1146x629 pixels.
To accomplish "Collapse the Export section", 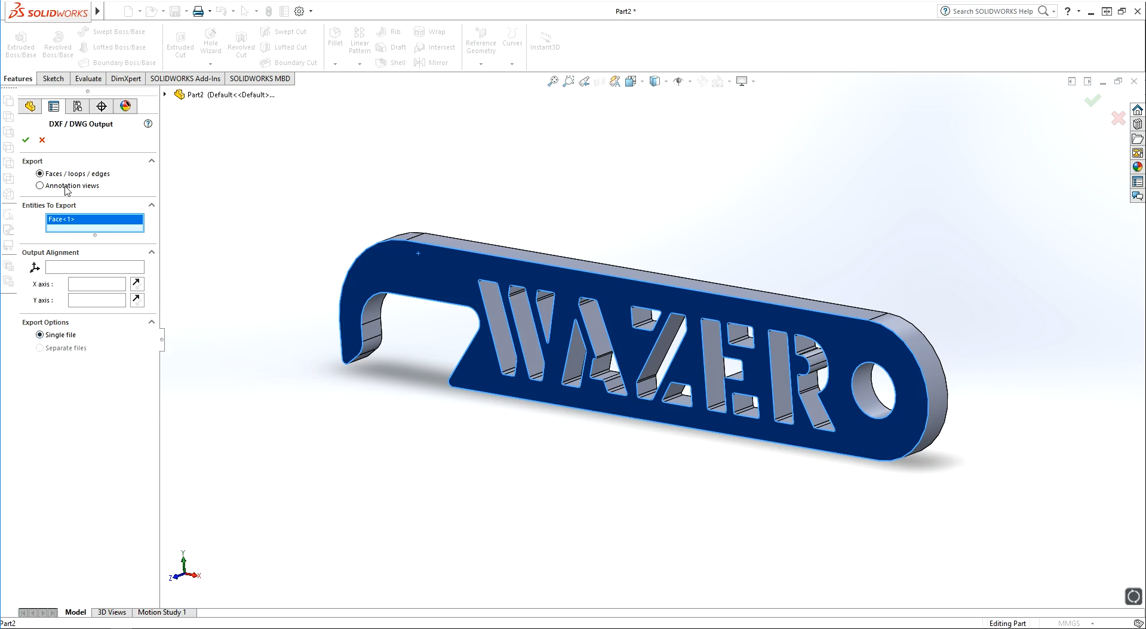I will pos(152,161).
